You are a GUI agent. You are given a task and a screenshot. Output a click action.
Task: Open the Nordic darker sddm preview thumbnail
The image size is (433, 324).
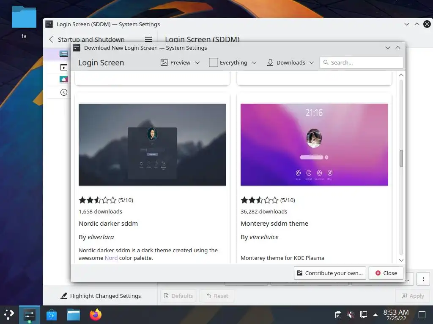coord(152,145)
